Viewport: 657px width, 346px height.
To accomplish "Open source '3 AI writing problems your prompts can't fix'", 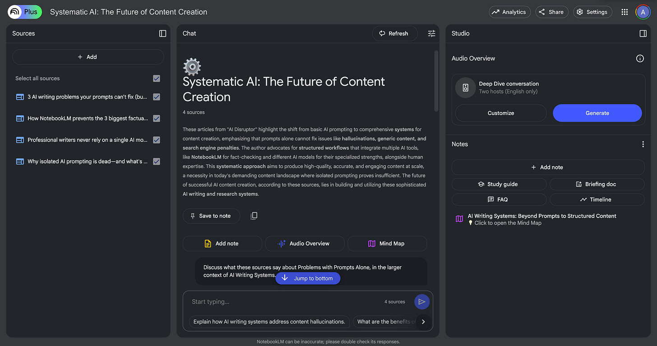I will click(87, 97).
